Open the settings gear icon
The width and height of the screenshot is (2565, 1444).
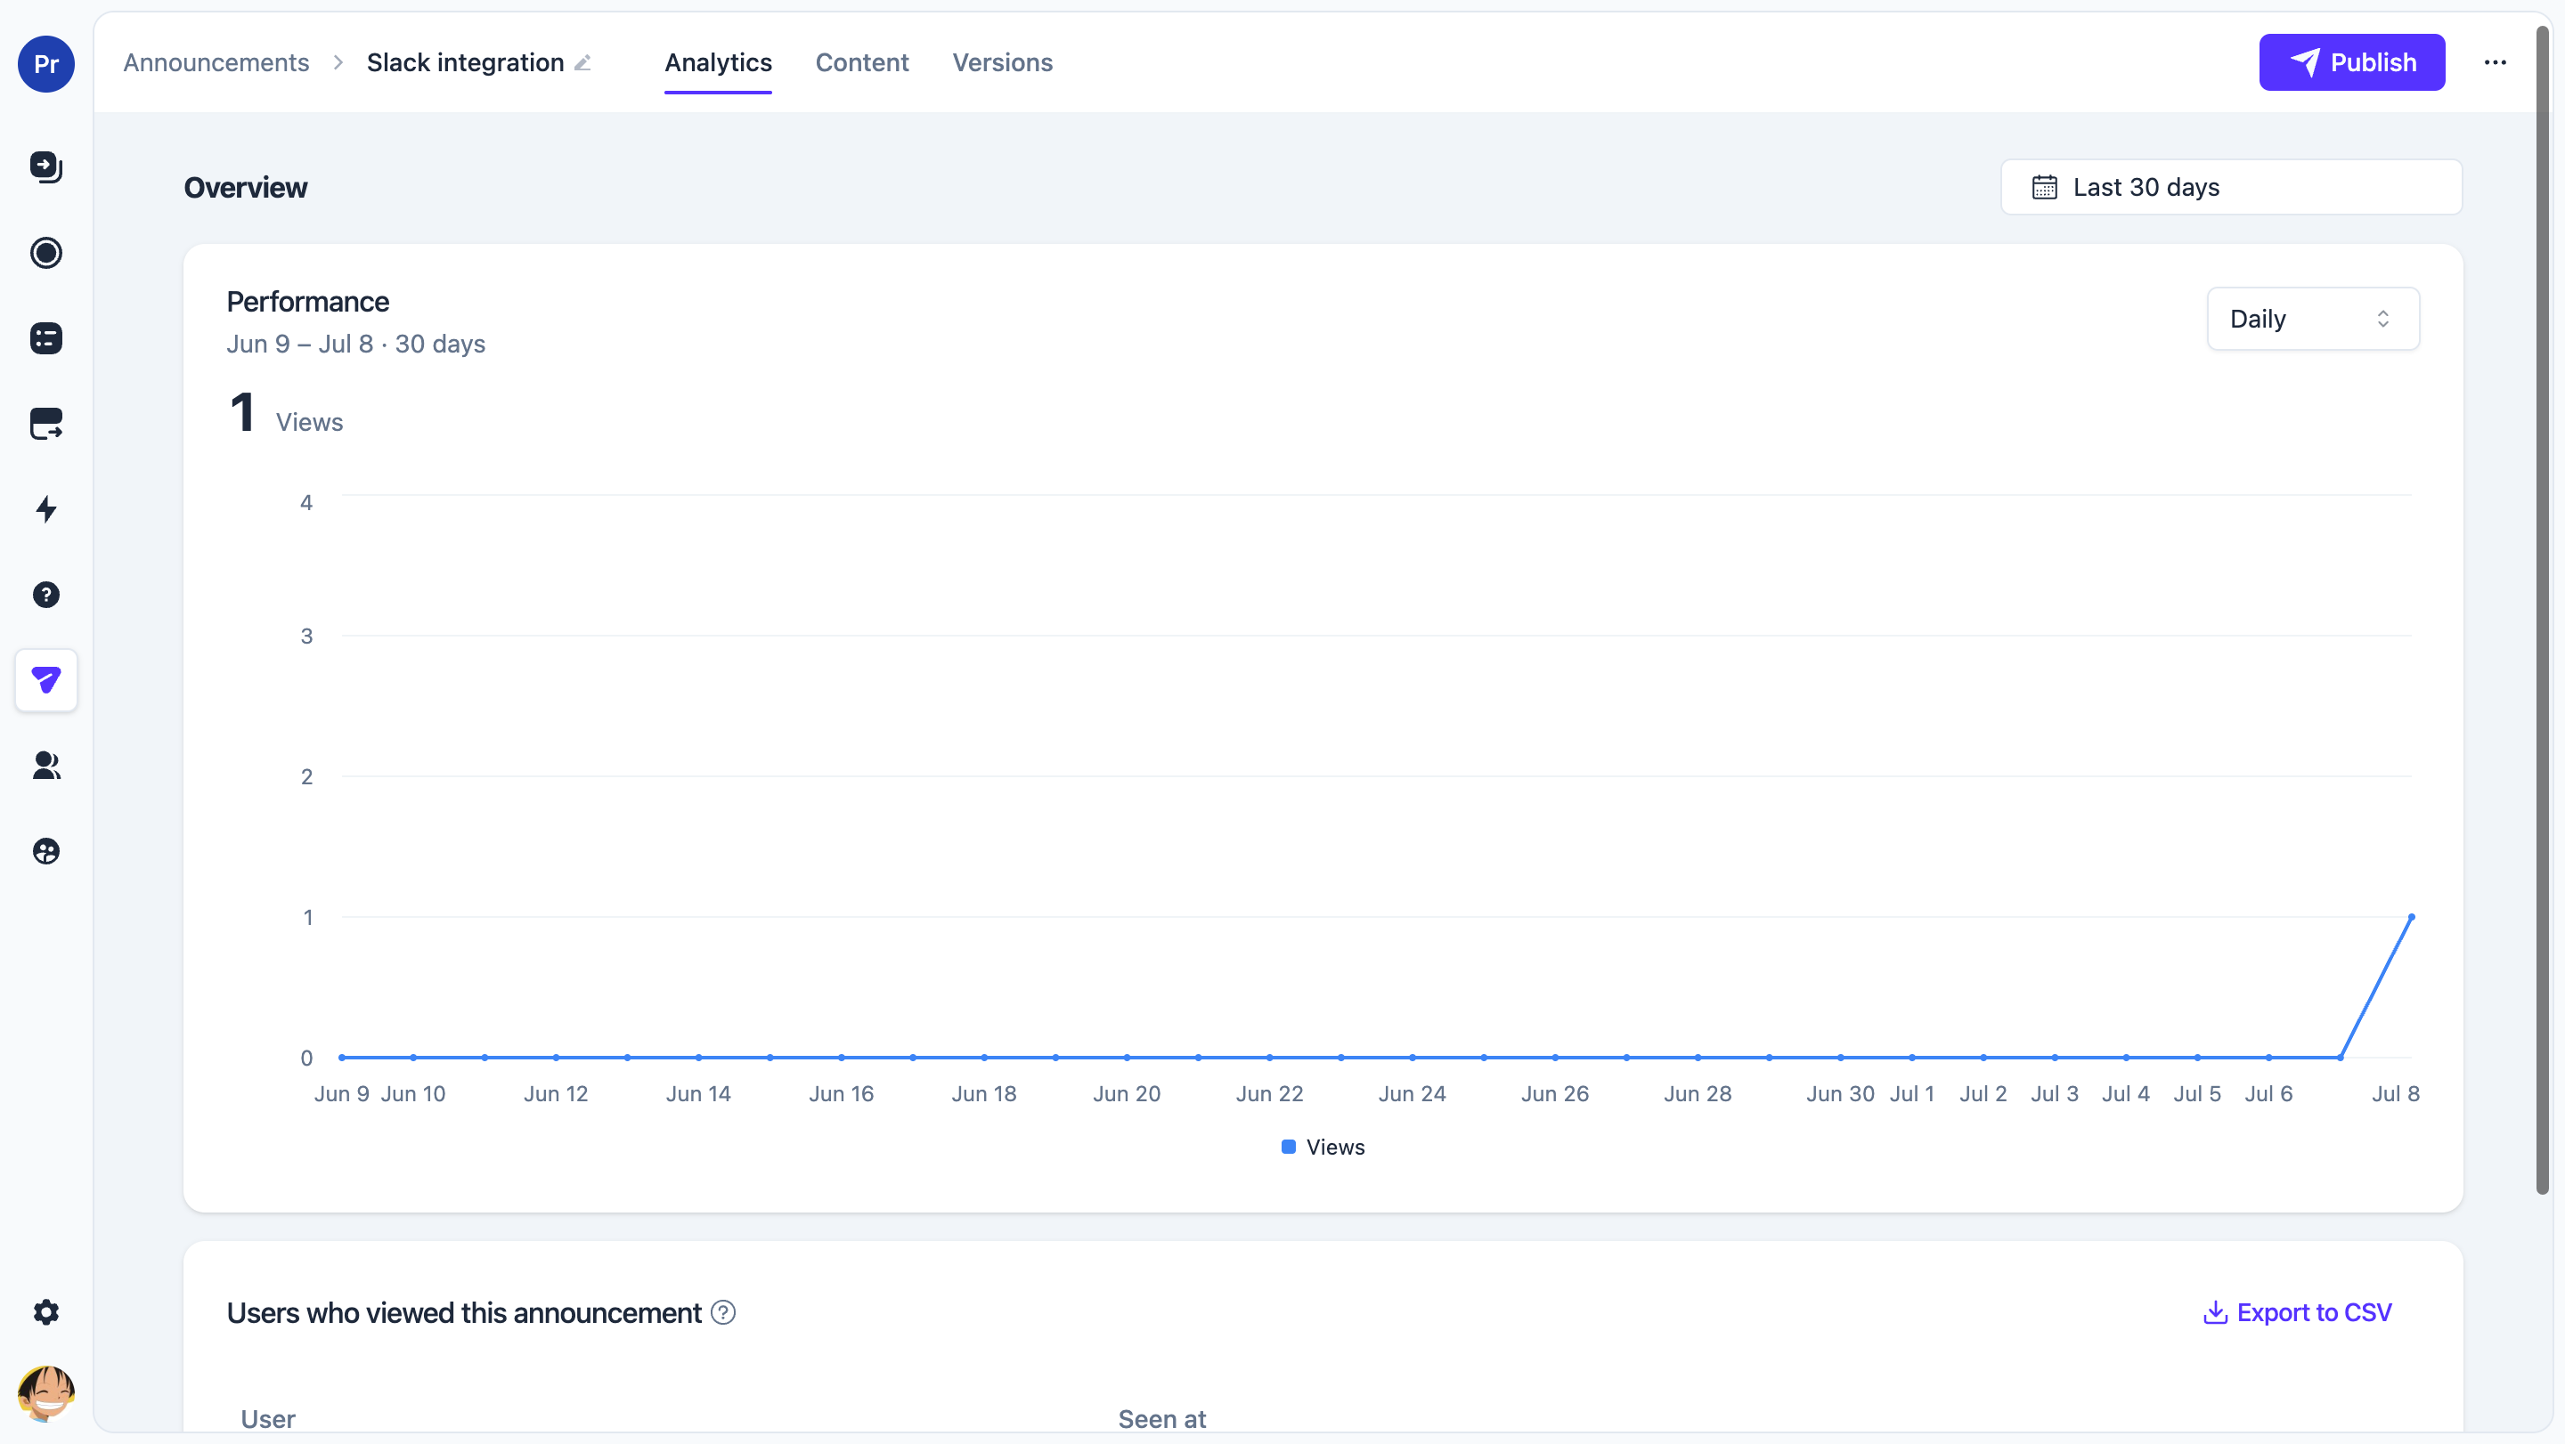click(x=45, y=1311)
